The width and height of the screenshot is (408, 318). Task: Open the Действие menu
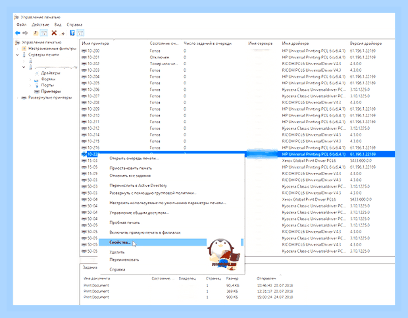[40, 25]
